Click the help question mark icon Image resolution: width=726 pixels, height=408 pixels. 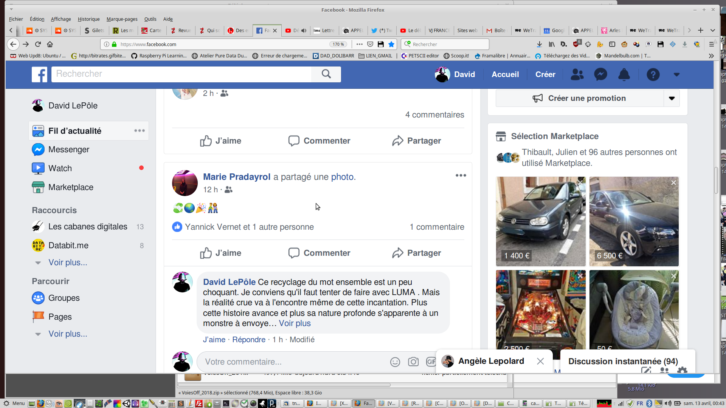click(x=653, y=74)
